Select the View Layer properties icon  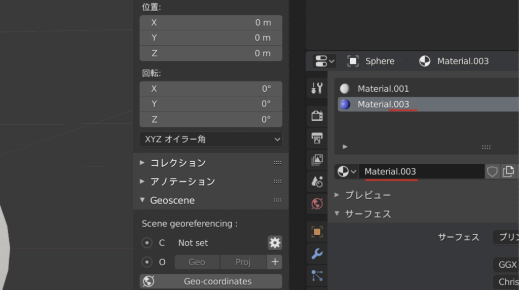pyautogui.click(x=317, y=160)
